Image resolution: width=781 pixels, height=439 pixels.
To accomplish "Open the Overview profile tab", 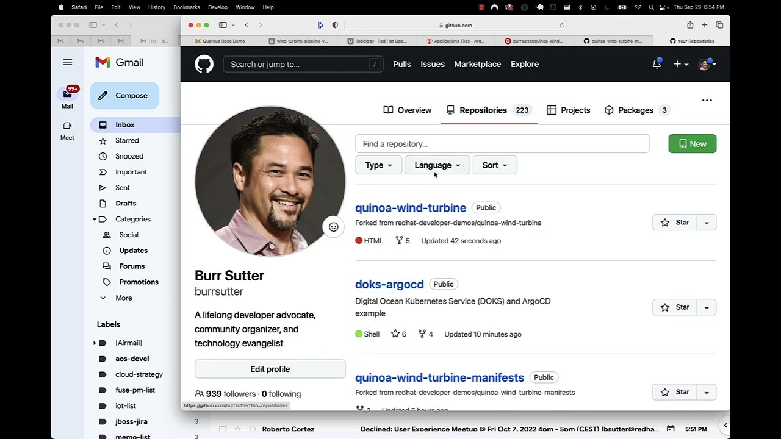I will 407,110.
